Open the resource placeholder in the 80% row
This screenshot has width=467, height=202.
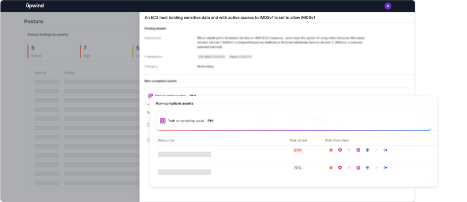click(x=184, y=154)
